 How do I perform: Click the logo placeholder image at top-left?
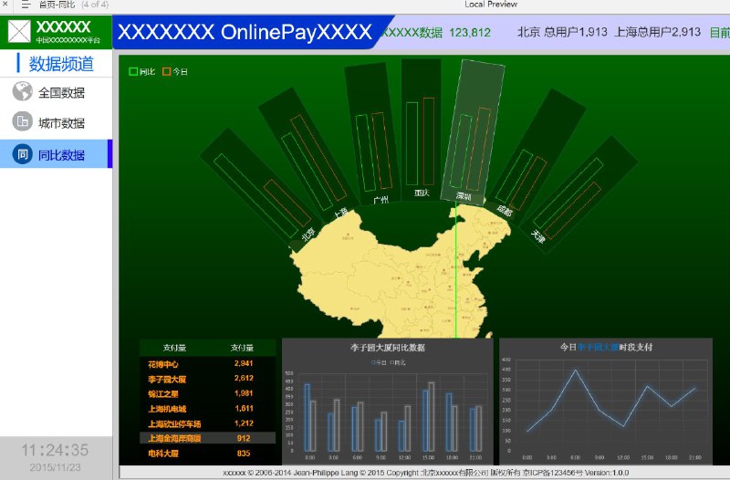point(19,32)
